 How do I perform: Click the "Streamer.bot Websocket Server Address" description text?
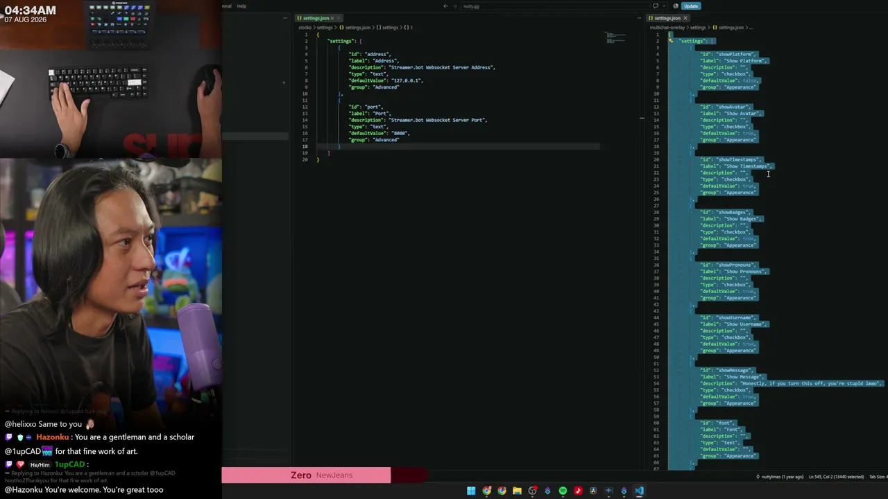coord(441,67)
